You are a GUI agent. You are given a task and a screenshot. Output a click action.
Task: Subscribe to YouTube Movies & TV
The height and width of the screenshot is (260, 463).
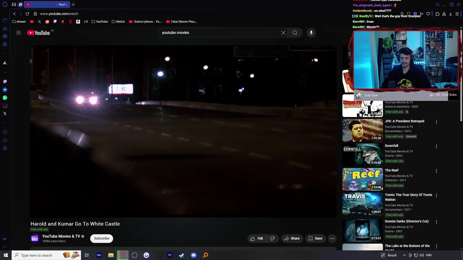click(x=102, y=238)
